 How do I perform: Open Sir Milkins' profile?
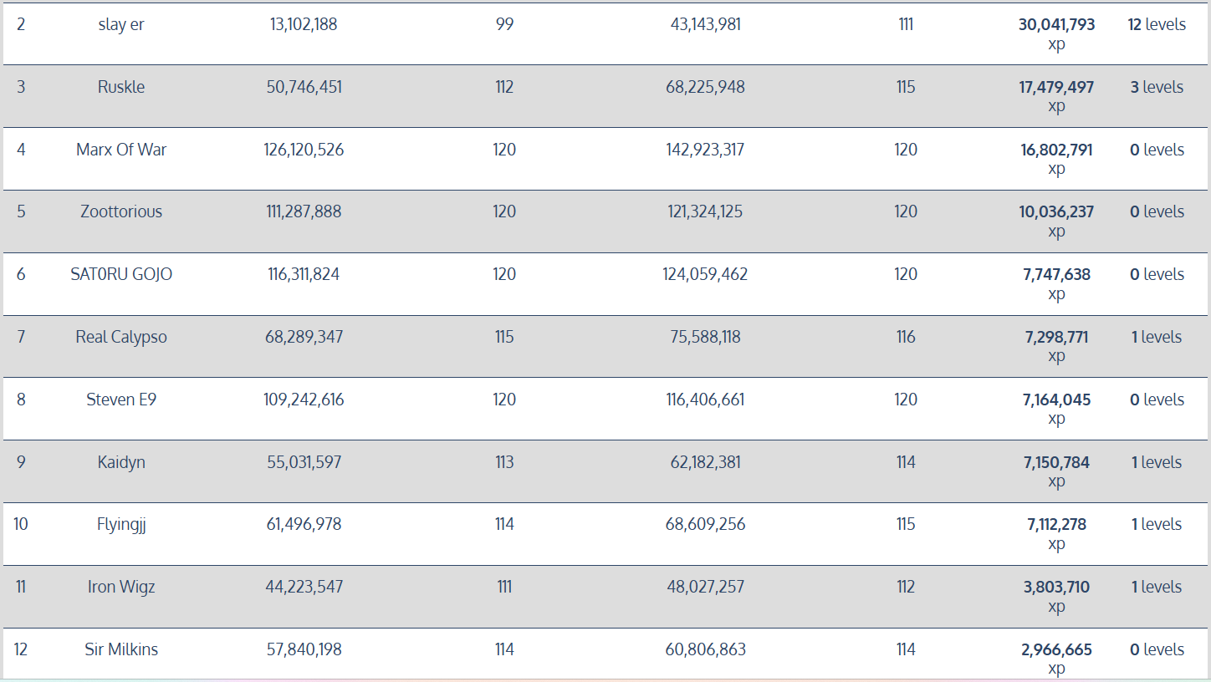click(x=121, y=649)
